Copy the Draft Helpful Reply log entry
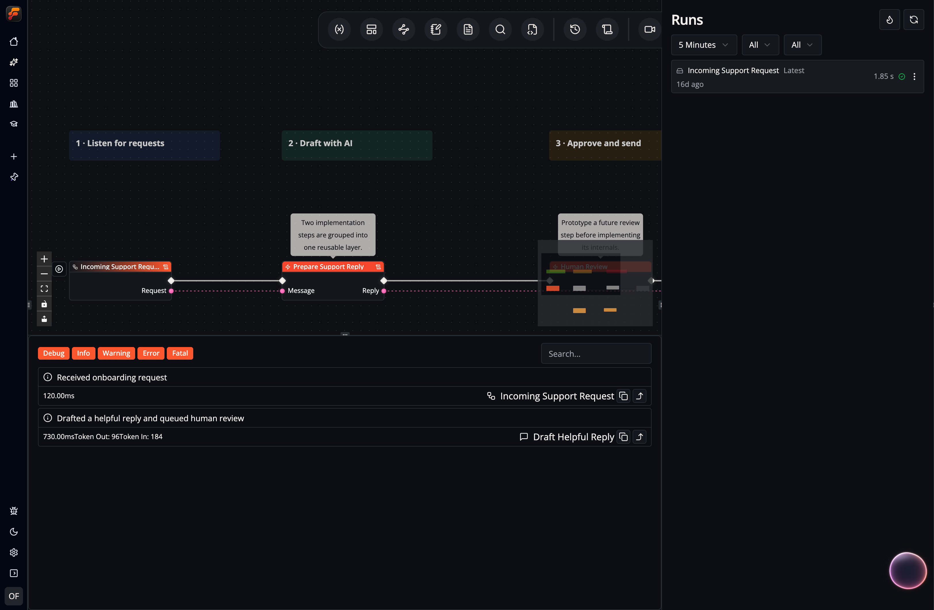The width and height of the screenshot is (934, 610). coord(623,437)
